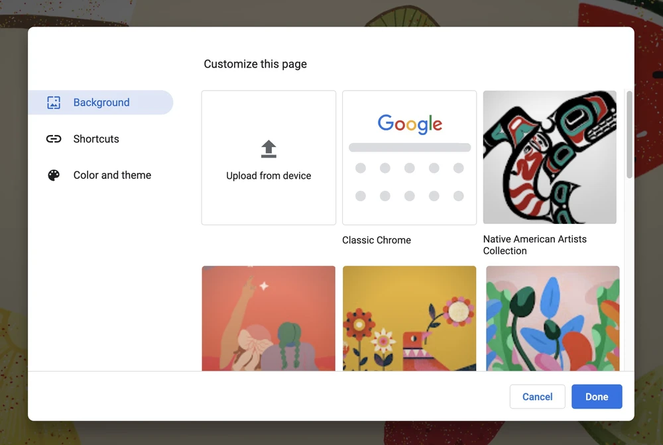Click the Background picture-frame icon
The width and height of the screenshot is (663, 445).
[x=54, y=103]
